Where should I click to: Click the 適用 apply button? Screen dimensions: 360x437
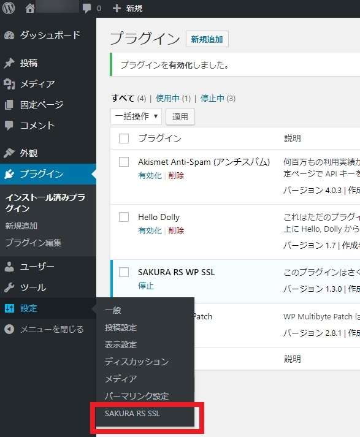pyautogui.click(x=180, y=116)
